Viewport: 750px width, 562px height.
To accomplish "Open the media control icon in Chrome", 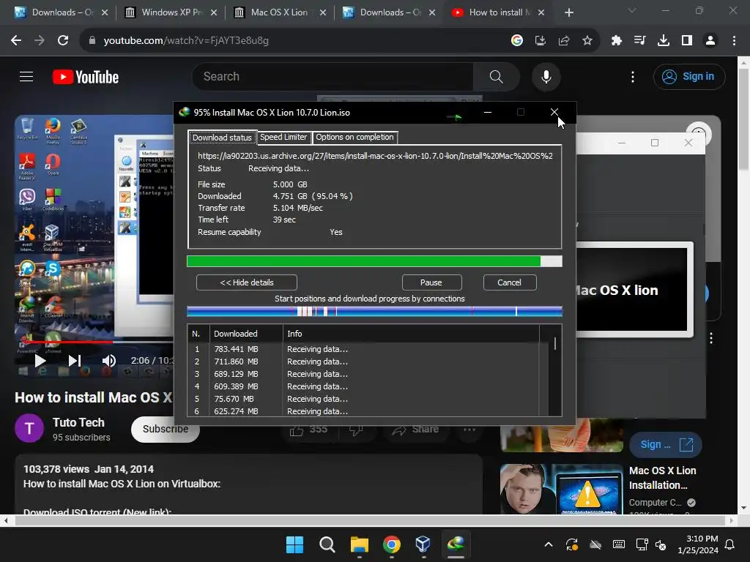I will [x=640, y=41].
